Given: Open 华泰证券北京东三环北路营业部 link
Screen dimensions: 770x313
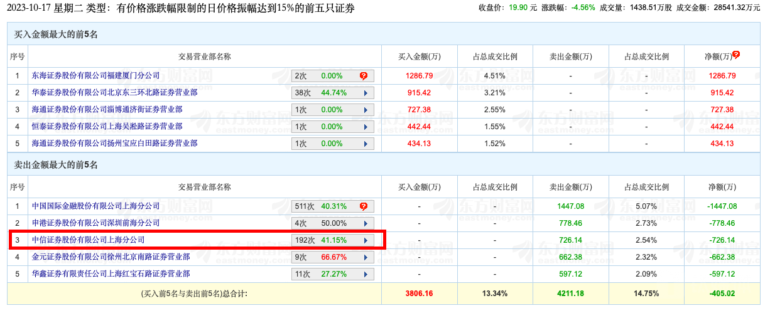Looking at the screenshot, I should click(114, 93).
